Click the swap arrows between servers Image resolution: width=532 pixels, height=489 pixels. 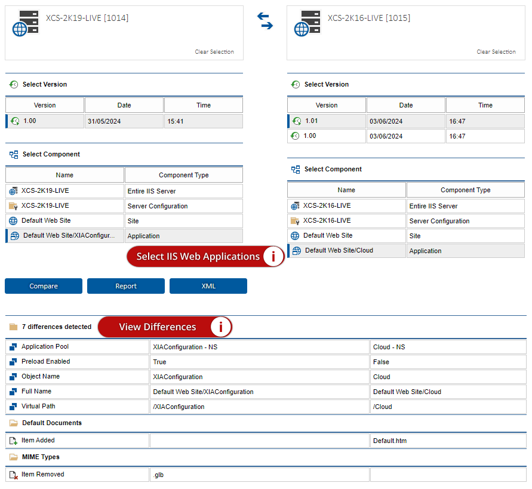point(265,21)
